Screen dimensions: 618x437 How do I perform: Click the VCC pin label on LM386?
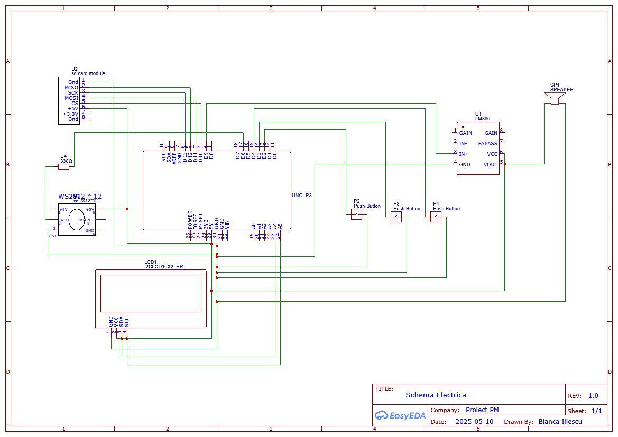click(x=492, y=154)
